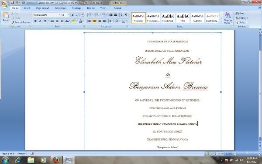The height and width of the screenshot is (164, 262).
Task: Click the volume icon in system tray
Action: click(241, 160)
